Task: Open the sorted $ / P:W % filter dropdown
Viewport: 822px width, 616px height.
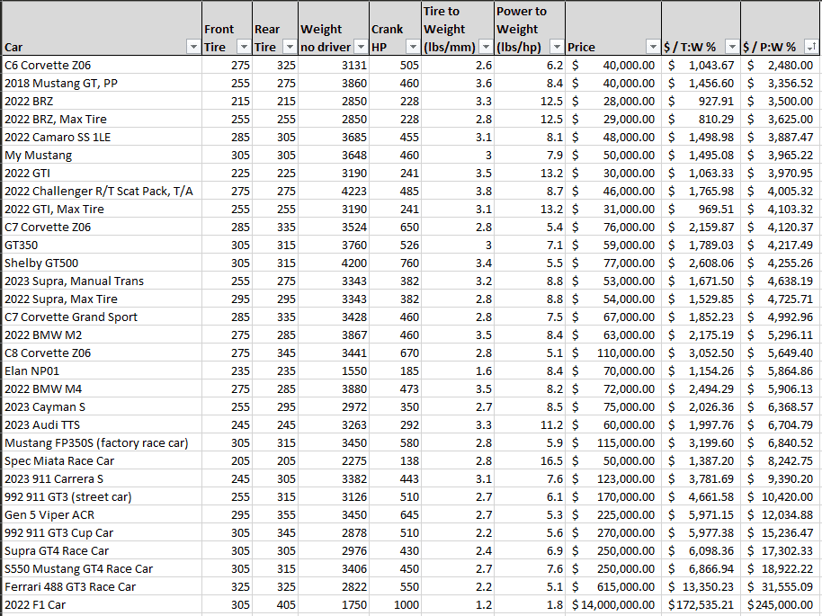Action: pyautogui.click(x=811, y=47)
